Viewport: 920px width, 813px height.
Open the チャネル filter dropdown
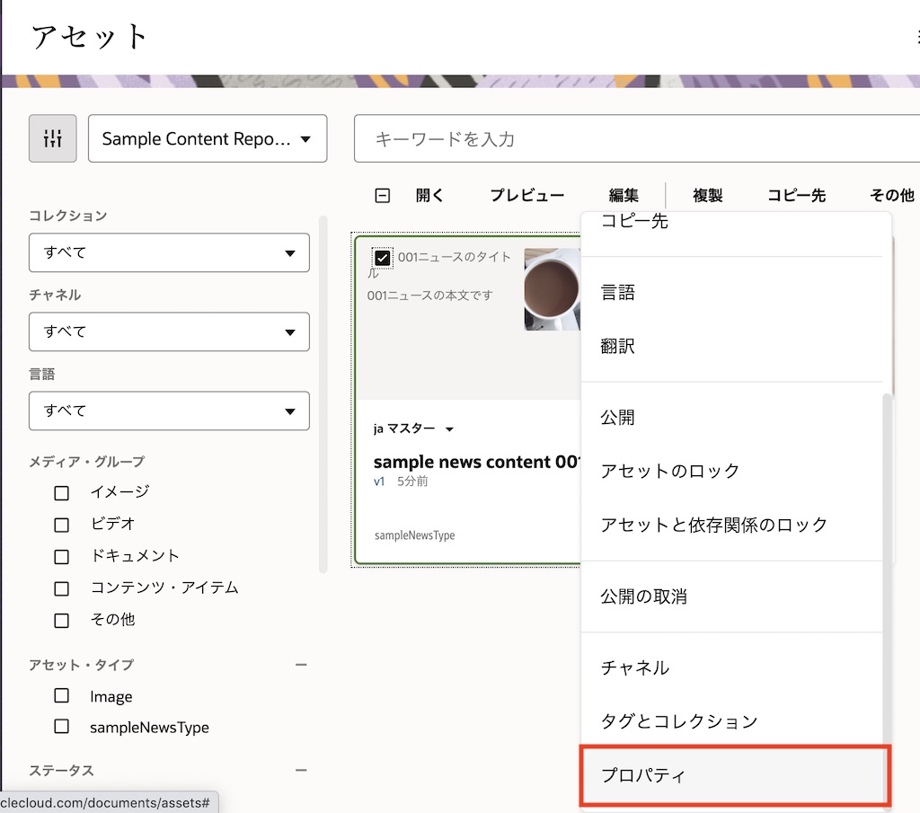pyautogui.click(x=169, y=331)
